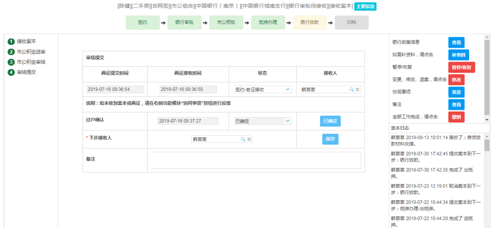Select the 归档 workflow stage
501x228 pixels.
351,23
